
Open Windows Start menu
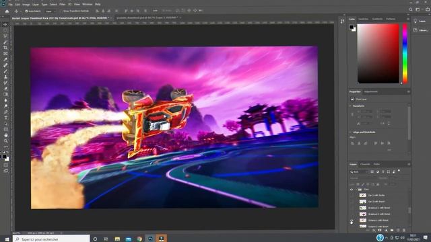coord(7,239)
